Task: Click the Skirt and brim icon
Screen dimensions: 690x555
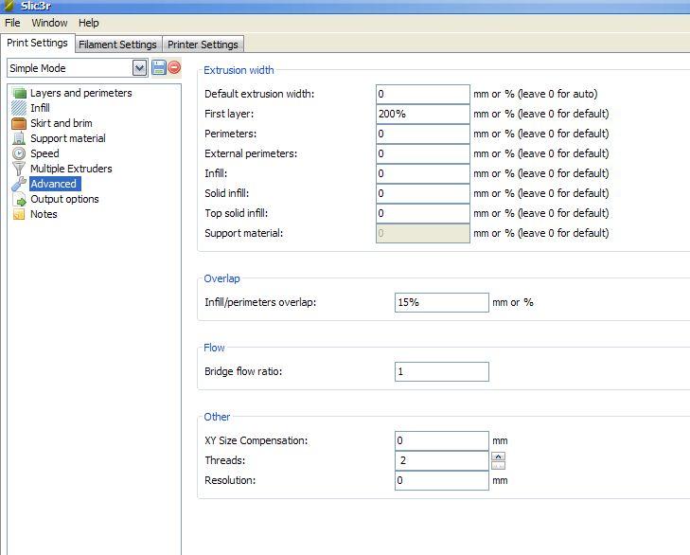Action: pyautogui.click(x=19, y=123)
